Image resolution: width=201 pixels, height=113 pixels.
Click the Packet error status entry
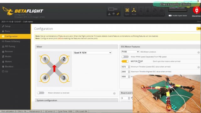pos(35,111)
